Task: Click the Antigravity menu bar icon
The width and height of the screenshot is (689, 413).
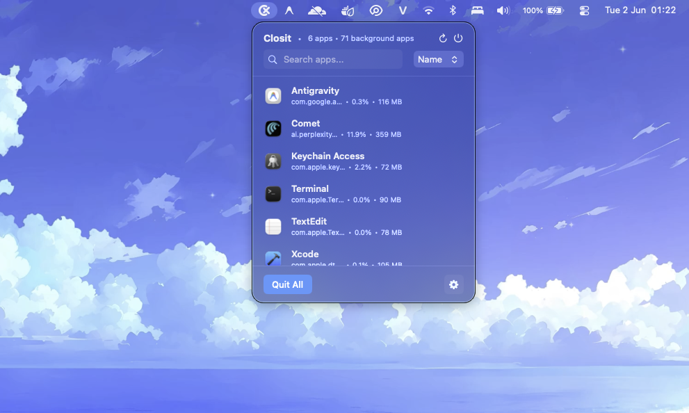Action: click(289, 10)
